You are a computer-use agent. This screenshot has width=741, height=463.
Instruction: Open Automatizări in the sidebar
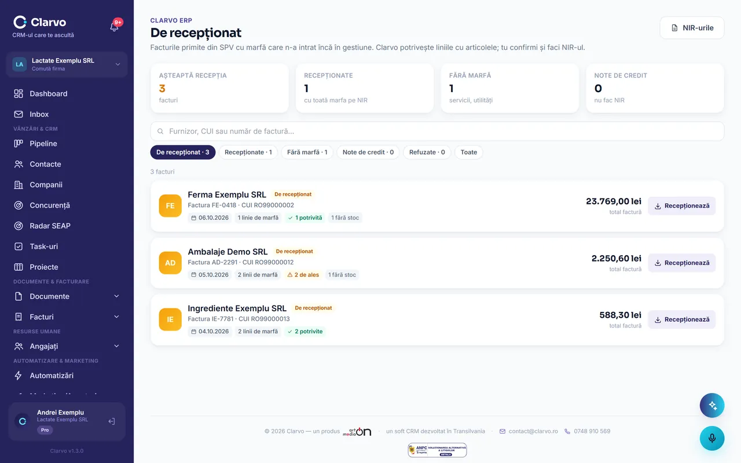tap(67, 376)
